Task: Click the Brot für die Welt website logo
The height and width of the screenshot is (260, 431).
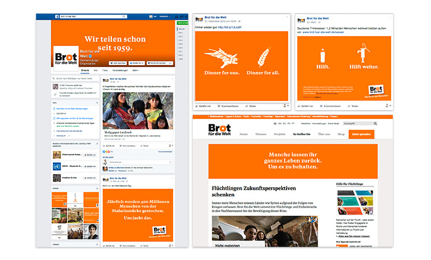Action: [x=219, y=130]
